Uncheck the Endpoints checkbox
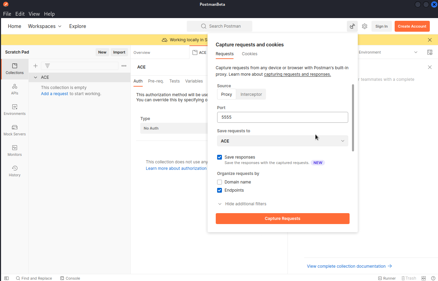Viewport: 438px width, 281px height. 220,190
